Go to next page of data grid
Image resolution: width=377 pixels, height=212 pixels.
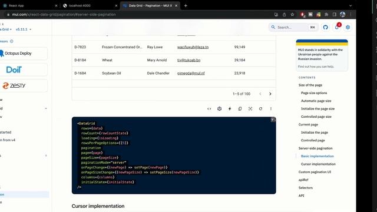pyautogui.click(x=270, y=94)
